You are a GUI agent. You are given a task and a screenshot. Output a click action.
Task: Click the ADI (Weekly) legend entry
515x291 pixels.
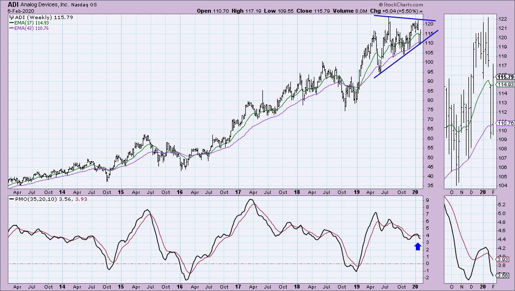44,17
